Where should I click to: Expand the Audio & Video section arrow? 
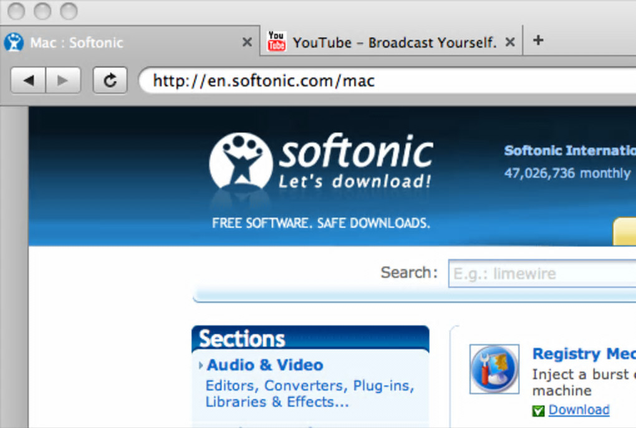(x=201, y=365)
